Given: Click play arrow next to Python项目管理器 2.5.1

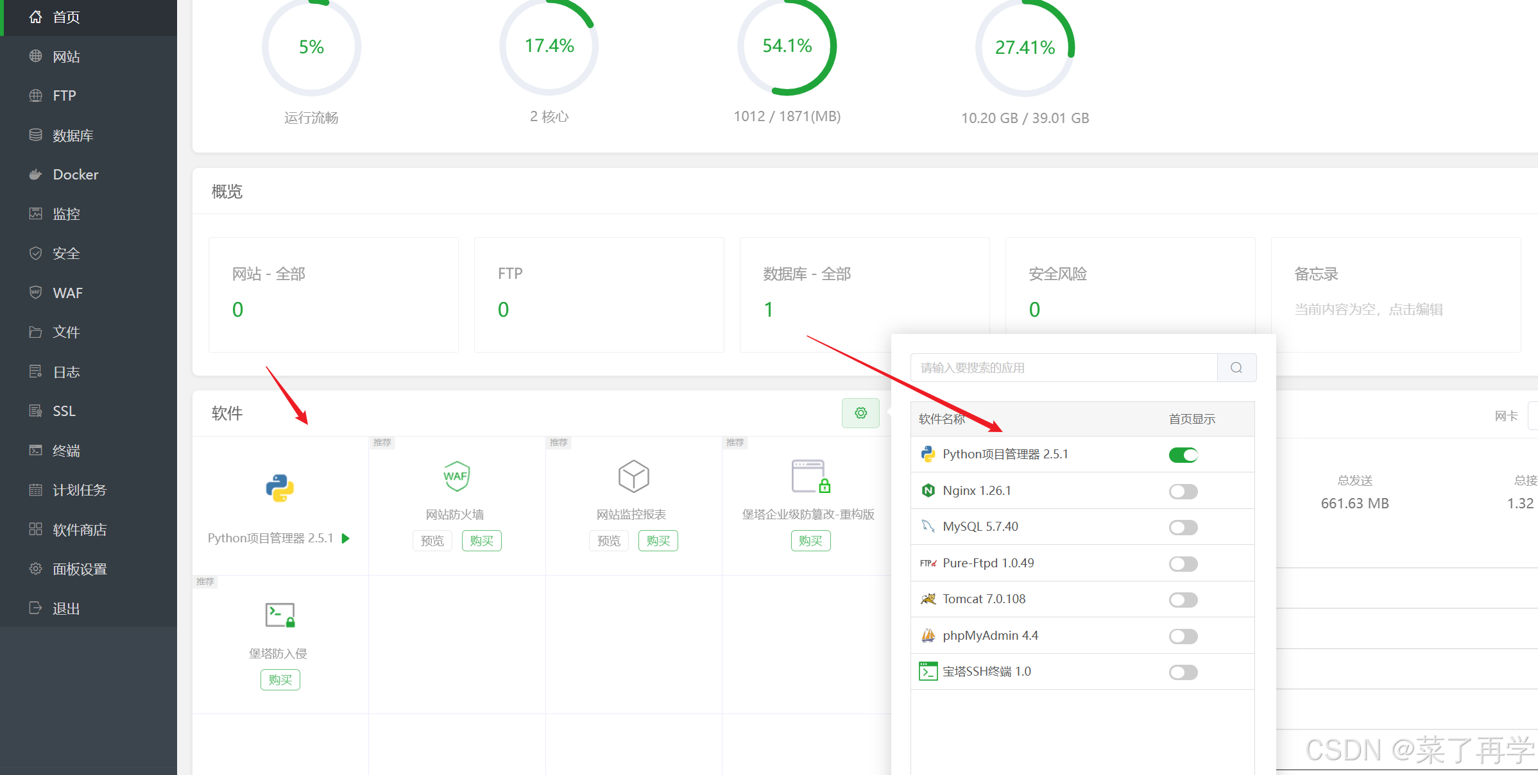Looking at the screenshot, I should (x=346, y=538).
